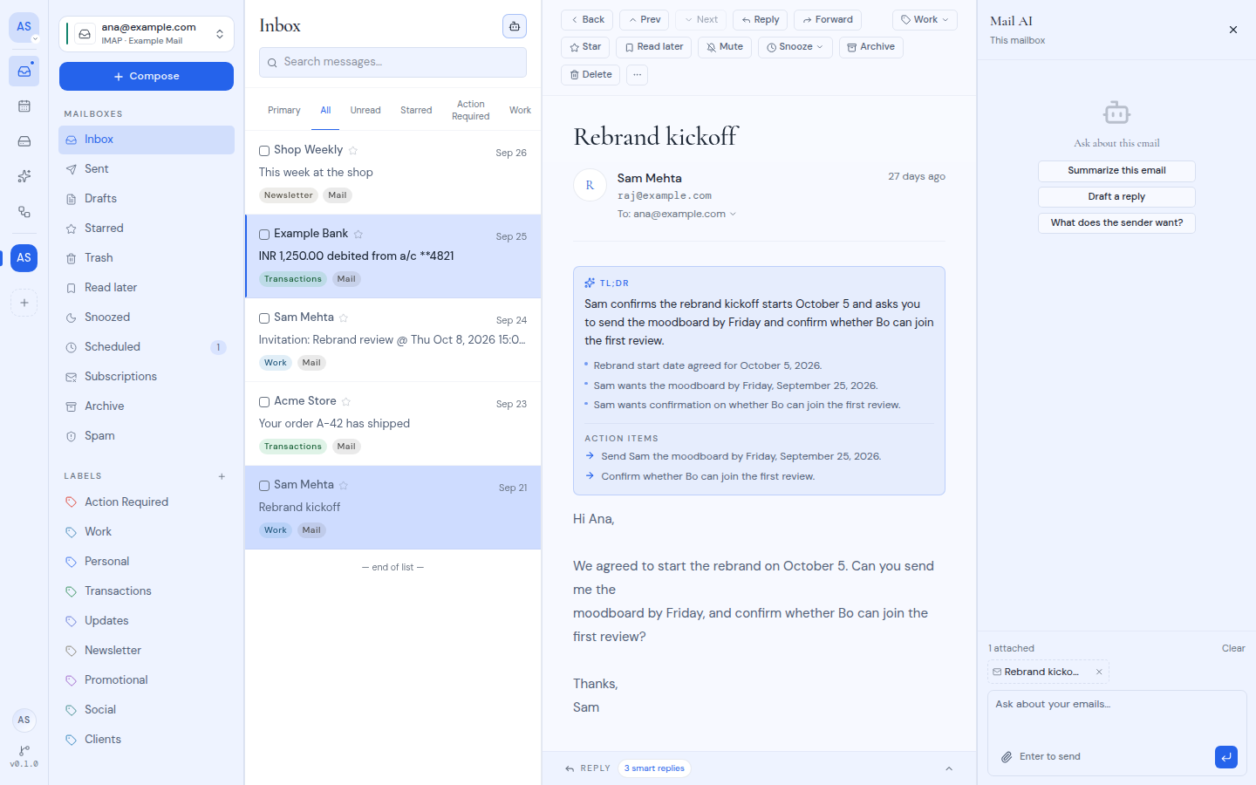Click Draft a reply suggestion
This screenshot has height=785, width=1256.
click(x=1116, y=197)
